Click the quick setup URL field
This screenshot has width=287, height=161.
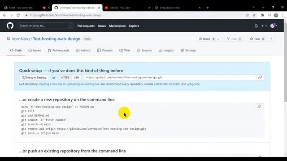[x=170, y=77]
